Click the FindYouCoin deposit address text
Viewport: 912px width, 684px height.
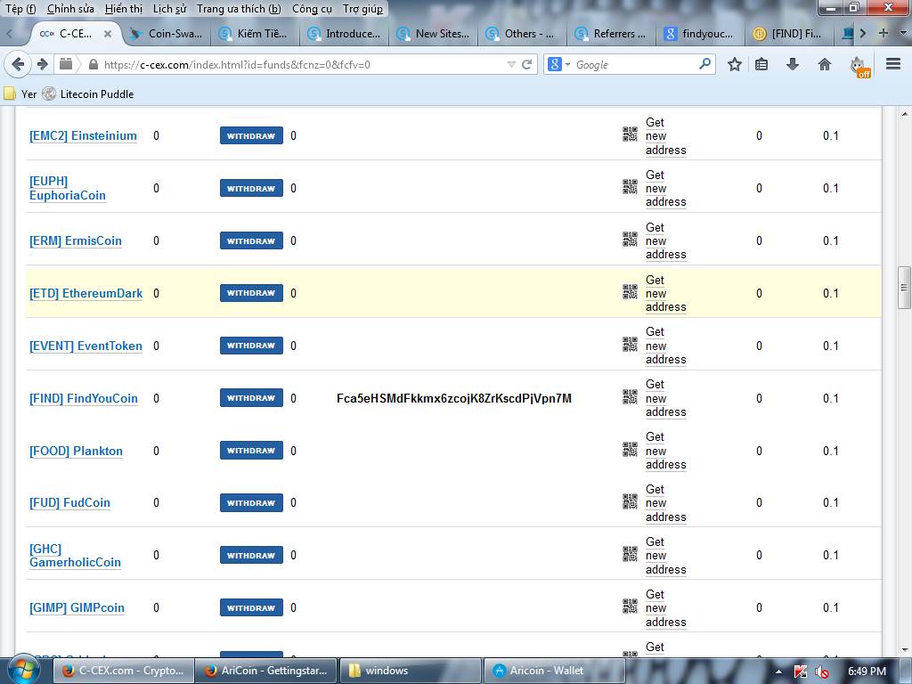coord(453,398)
